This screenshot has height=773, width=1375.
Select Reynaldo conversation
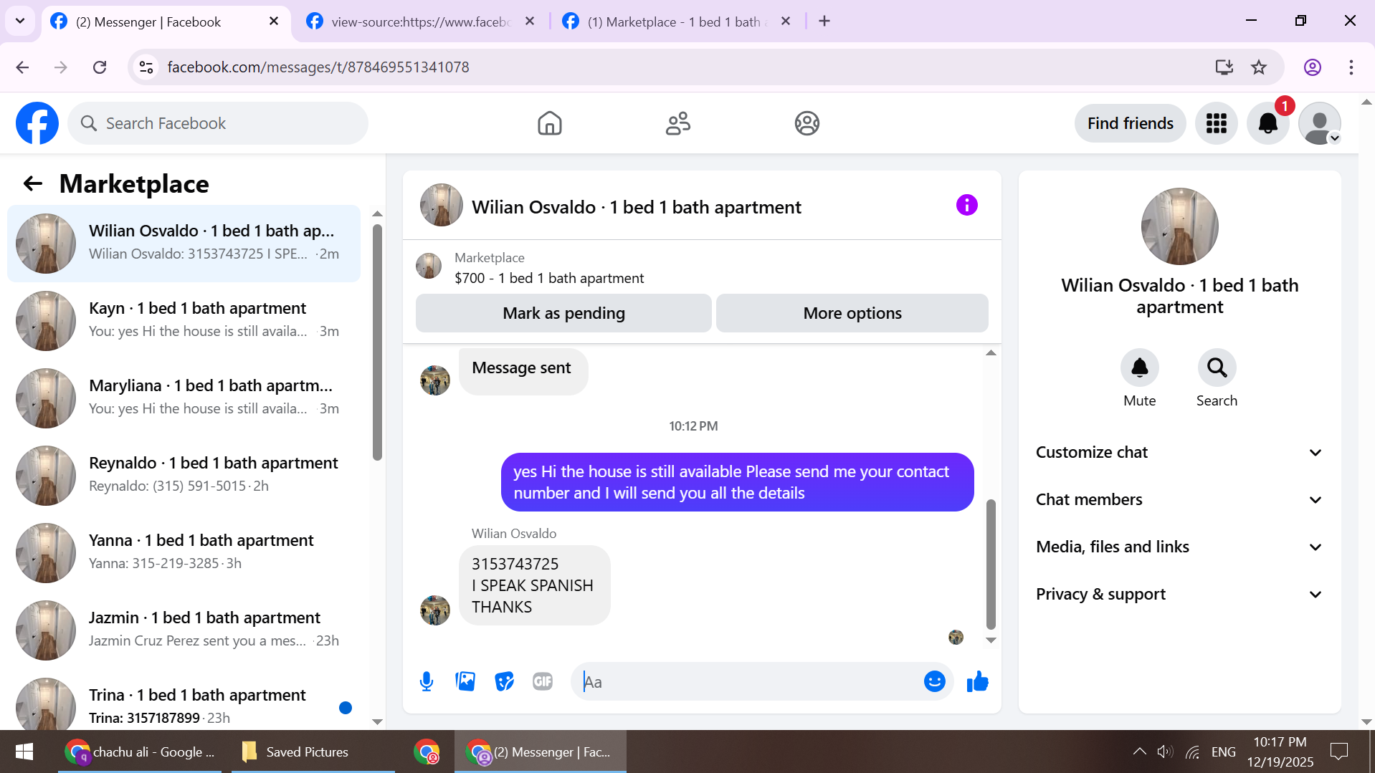click(x=184, y=475)
